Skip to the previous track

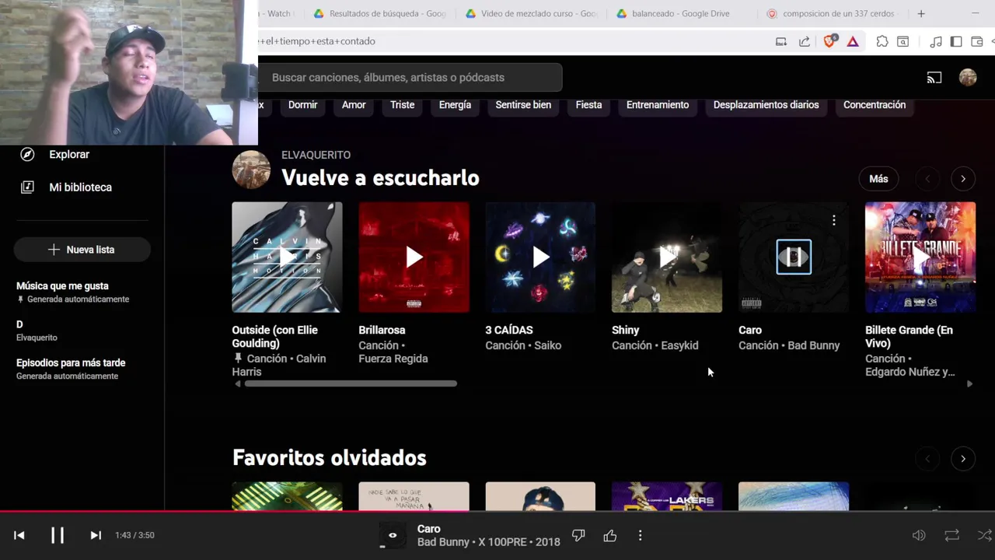[x=19, y=535]
